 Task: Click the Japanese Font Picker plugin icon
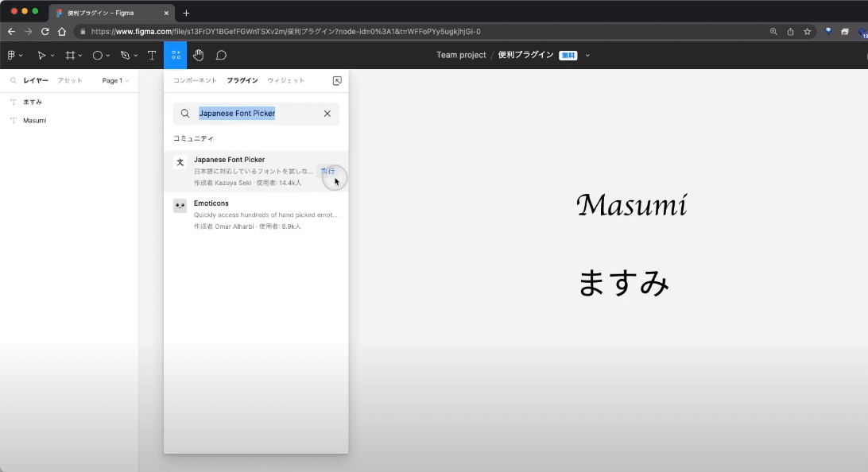tap(180, 162)
